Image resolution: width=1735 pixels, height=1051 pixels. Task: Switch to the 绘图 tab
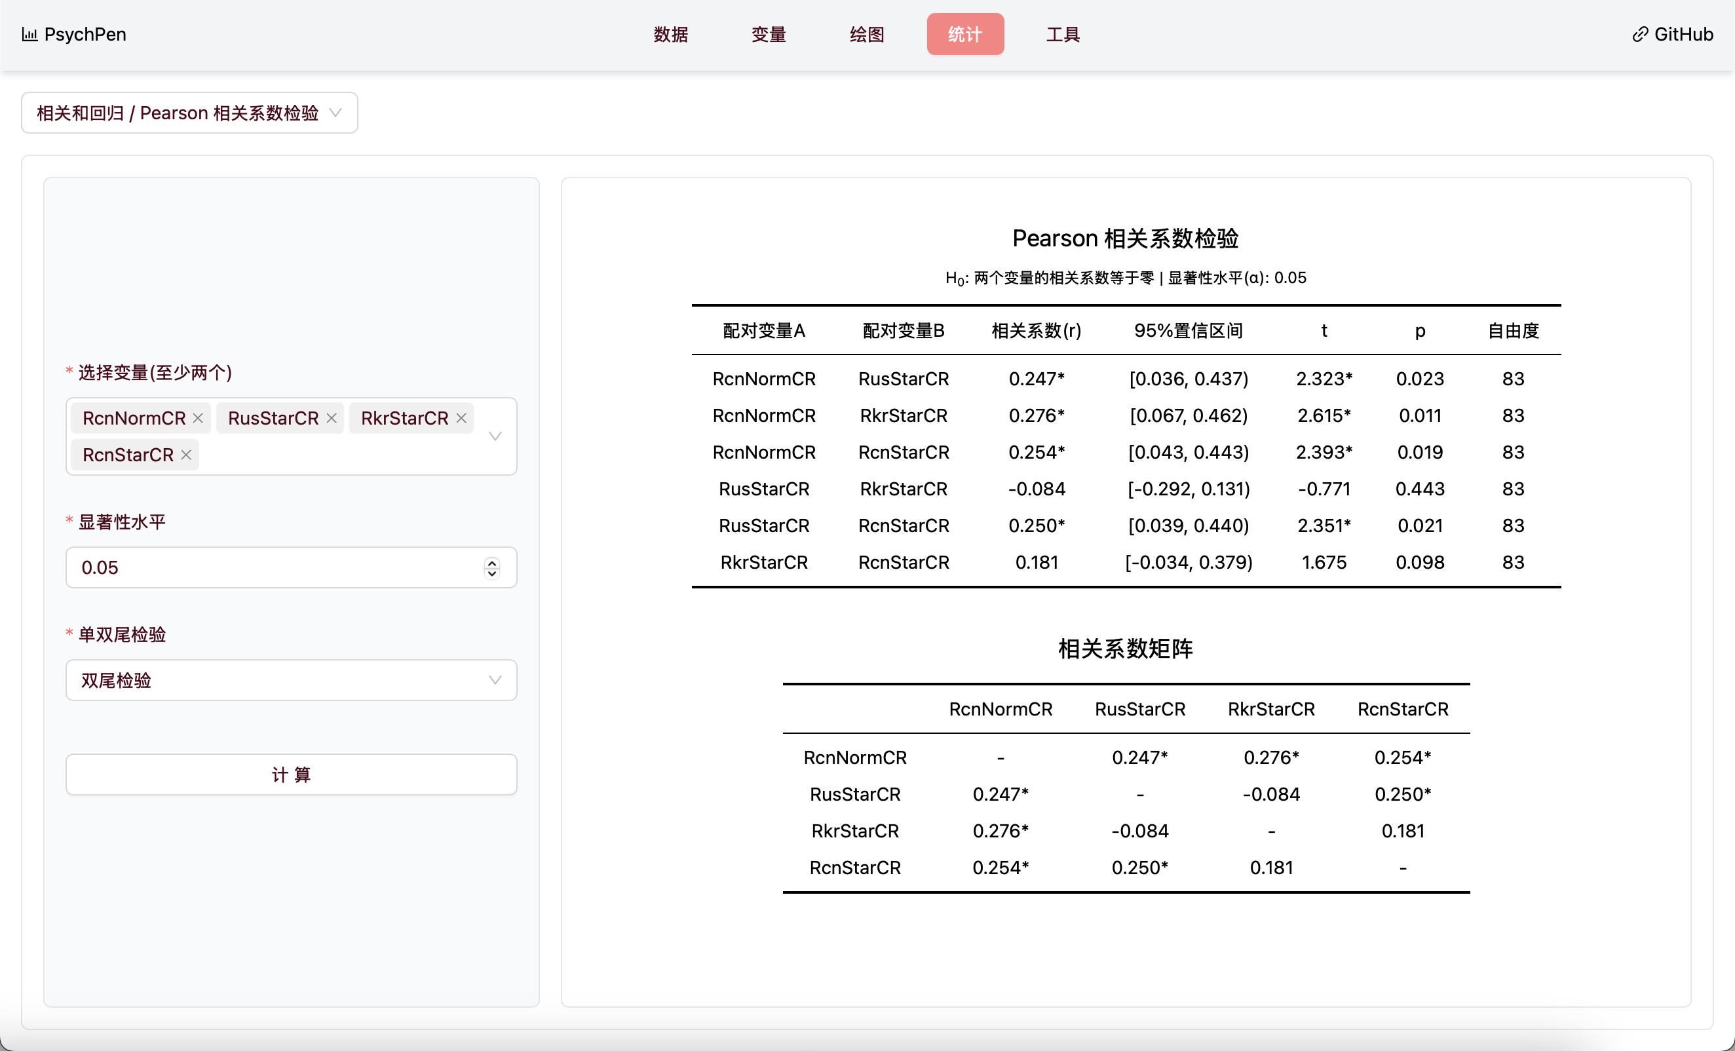click(x=867, y=34)
